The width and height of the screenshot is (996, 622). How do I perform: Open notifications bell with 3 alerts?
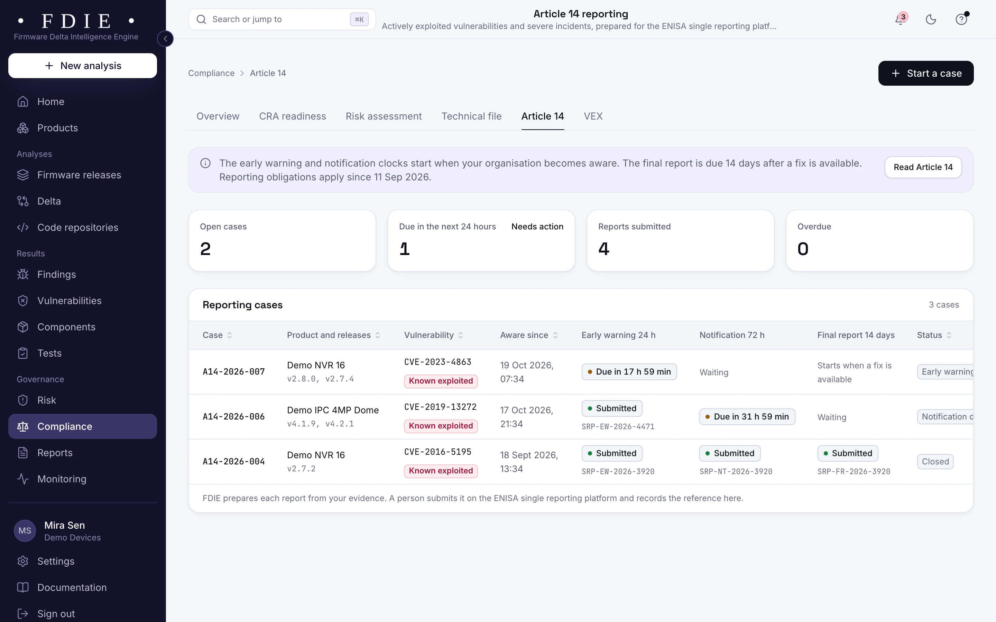(900, 19)
